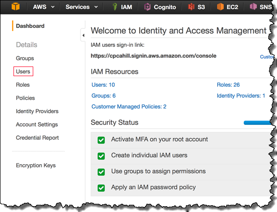Open S3 shortcut in top bar
This screenshot has height=212, width=277.
(197, 7)
